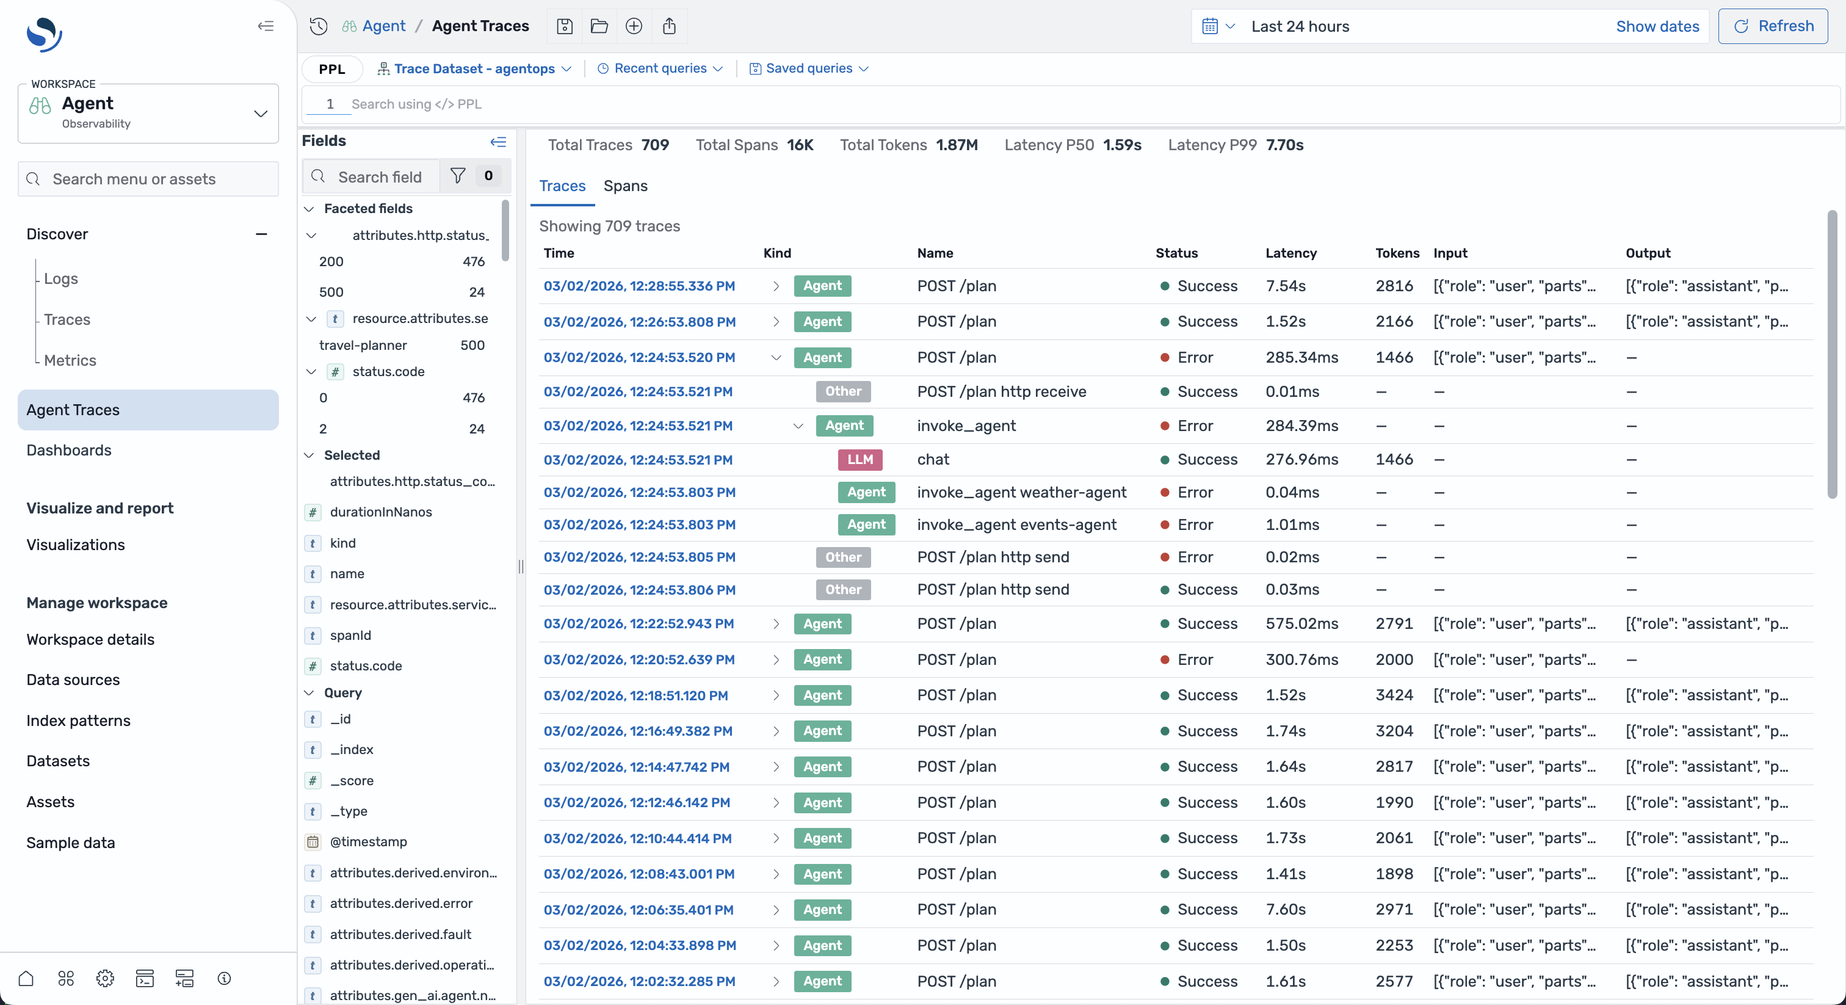This screenshot has height=1005, width=1846.
Task: Open Dashboards in the side menu
Action: [x=69, y=450]
